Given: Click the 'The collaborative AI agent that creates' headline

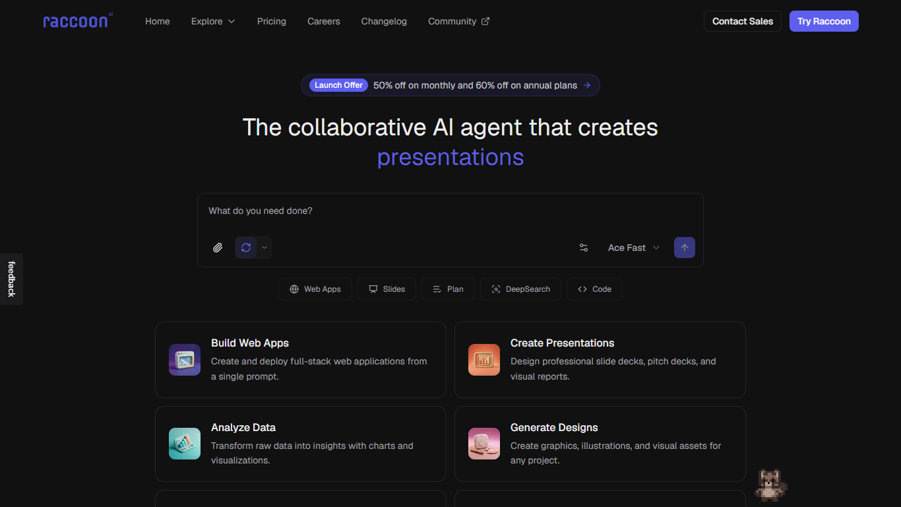Looking at the screenshot, I should [450, 127].
